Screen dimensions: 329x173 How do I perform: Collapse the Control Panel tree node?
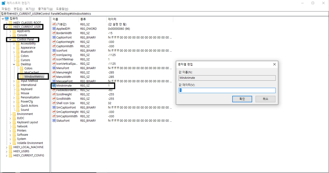[x=10, y=39]
